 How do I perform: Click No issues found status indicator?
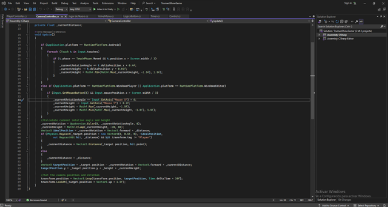click(37, 200)
